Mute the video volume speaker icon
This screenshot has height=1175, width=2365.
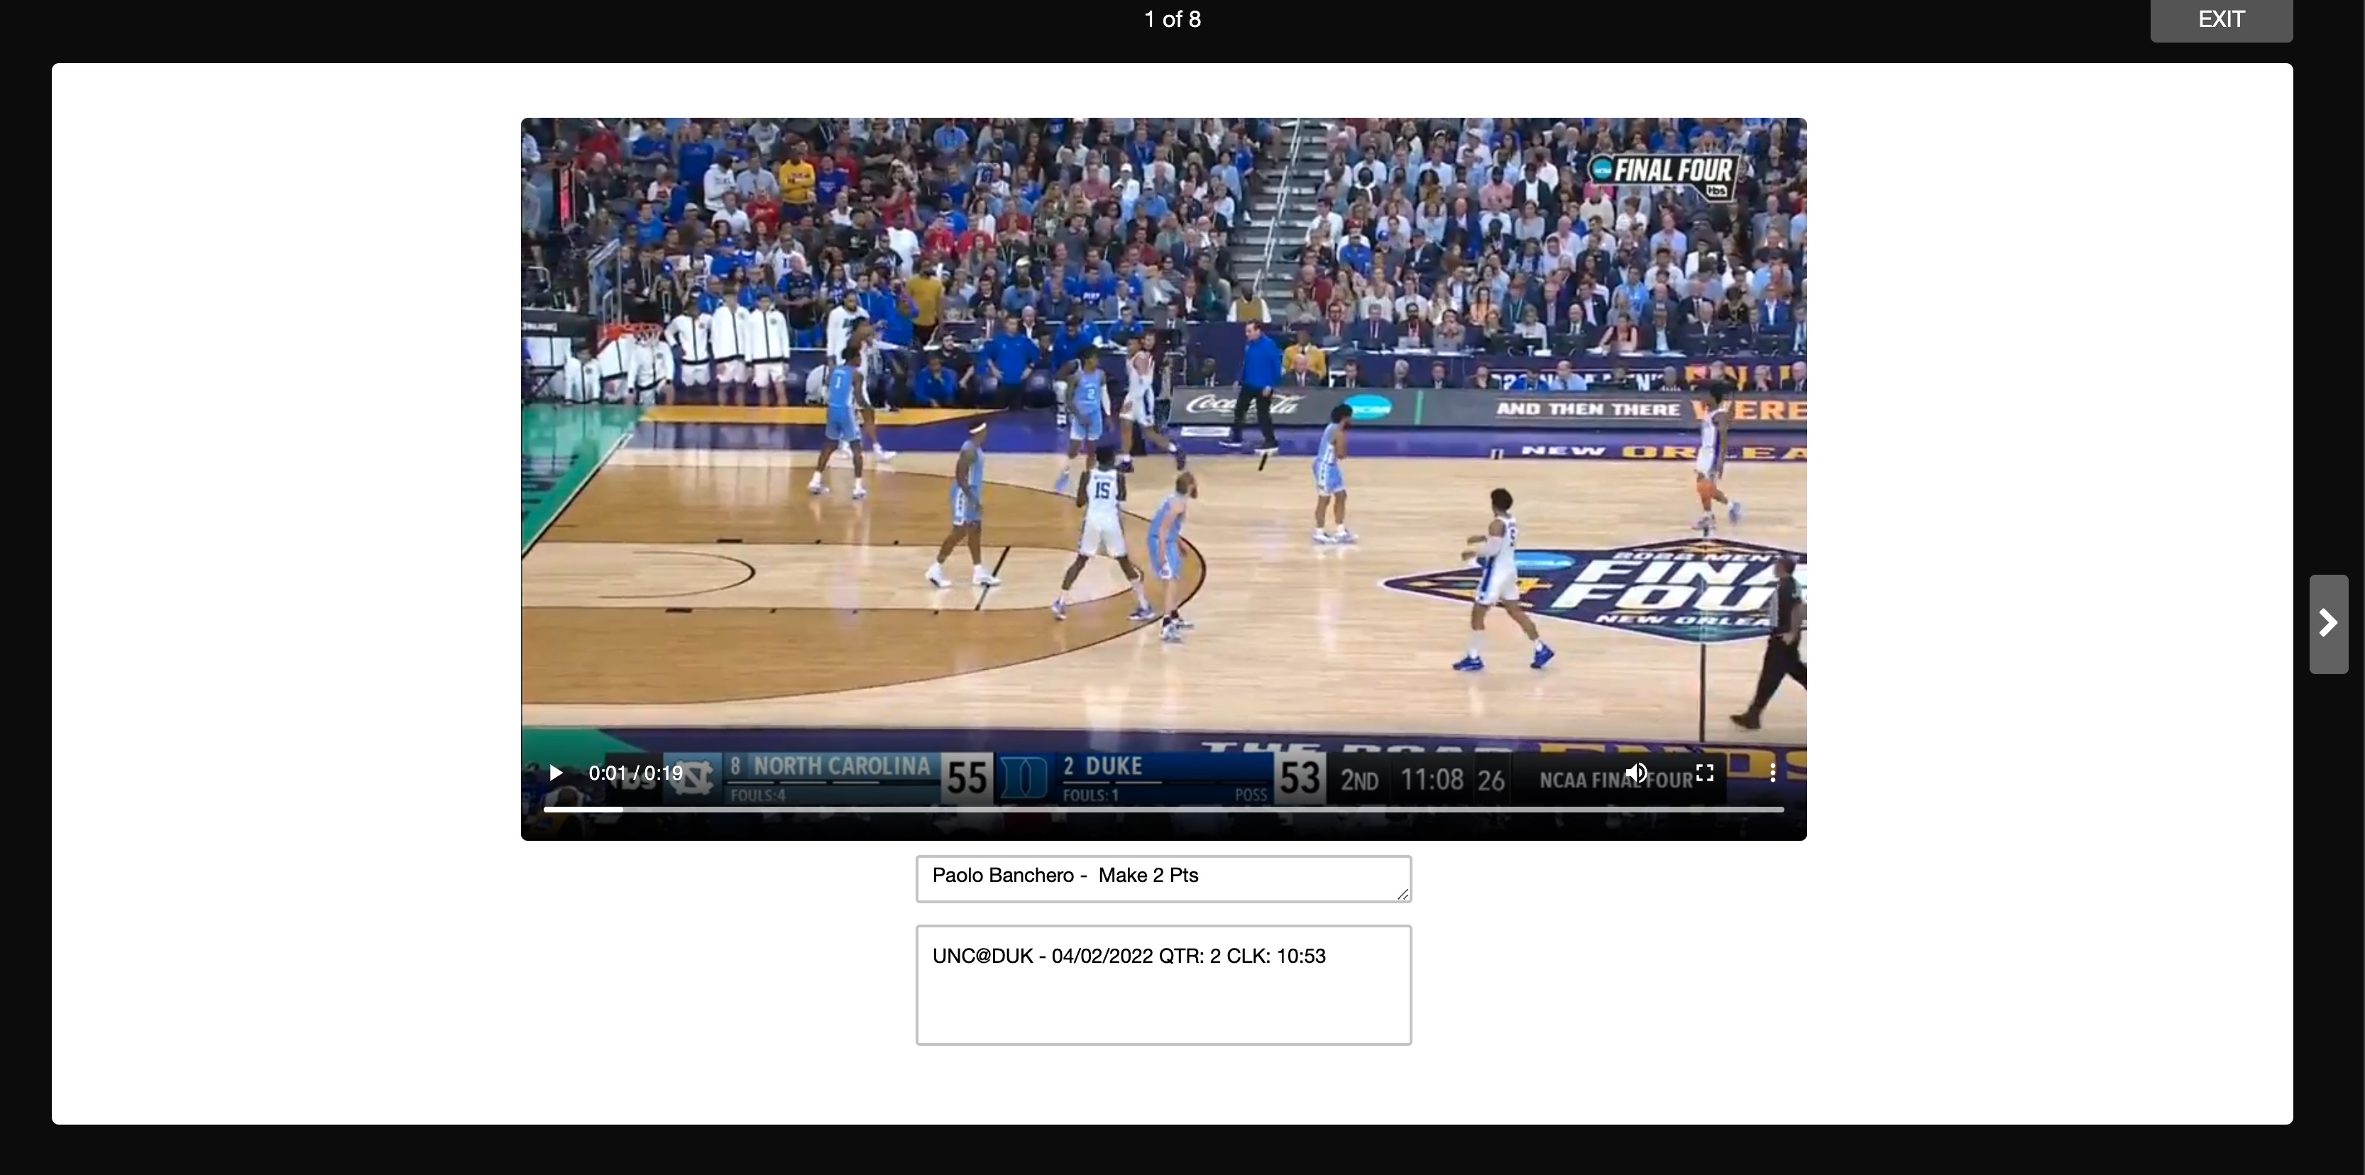pyautogui.click(x=1636, y=773)
